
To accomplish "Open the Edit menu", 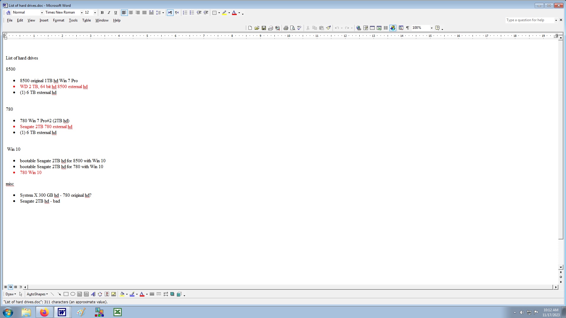I will (x=20, y=20).
